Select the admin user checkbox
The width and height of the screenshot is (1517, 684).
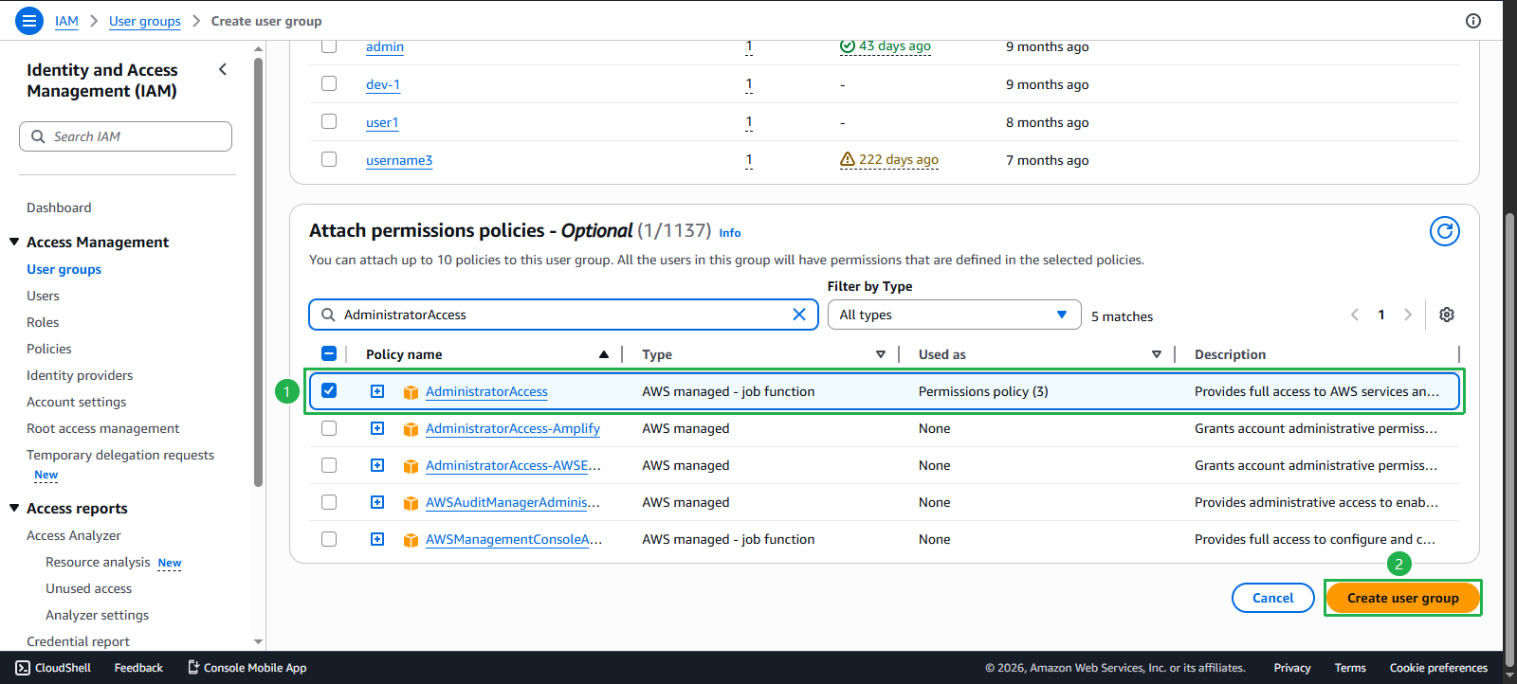329,45
